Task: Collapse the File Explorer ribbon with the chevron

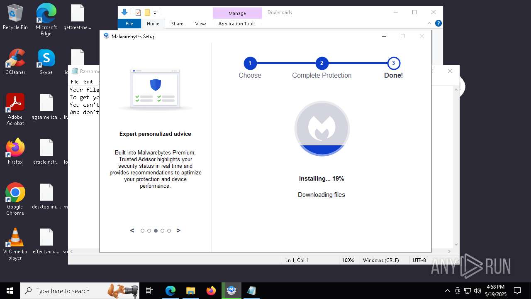Action: 430,23
